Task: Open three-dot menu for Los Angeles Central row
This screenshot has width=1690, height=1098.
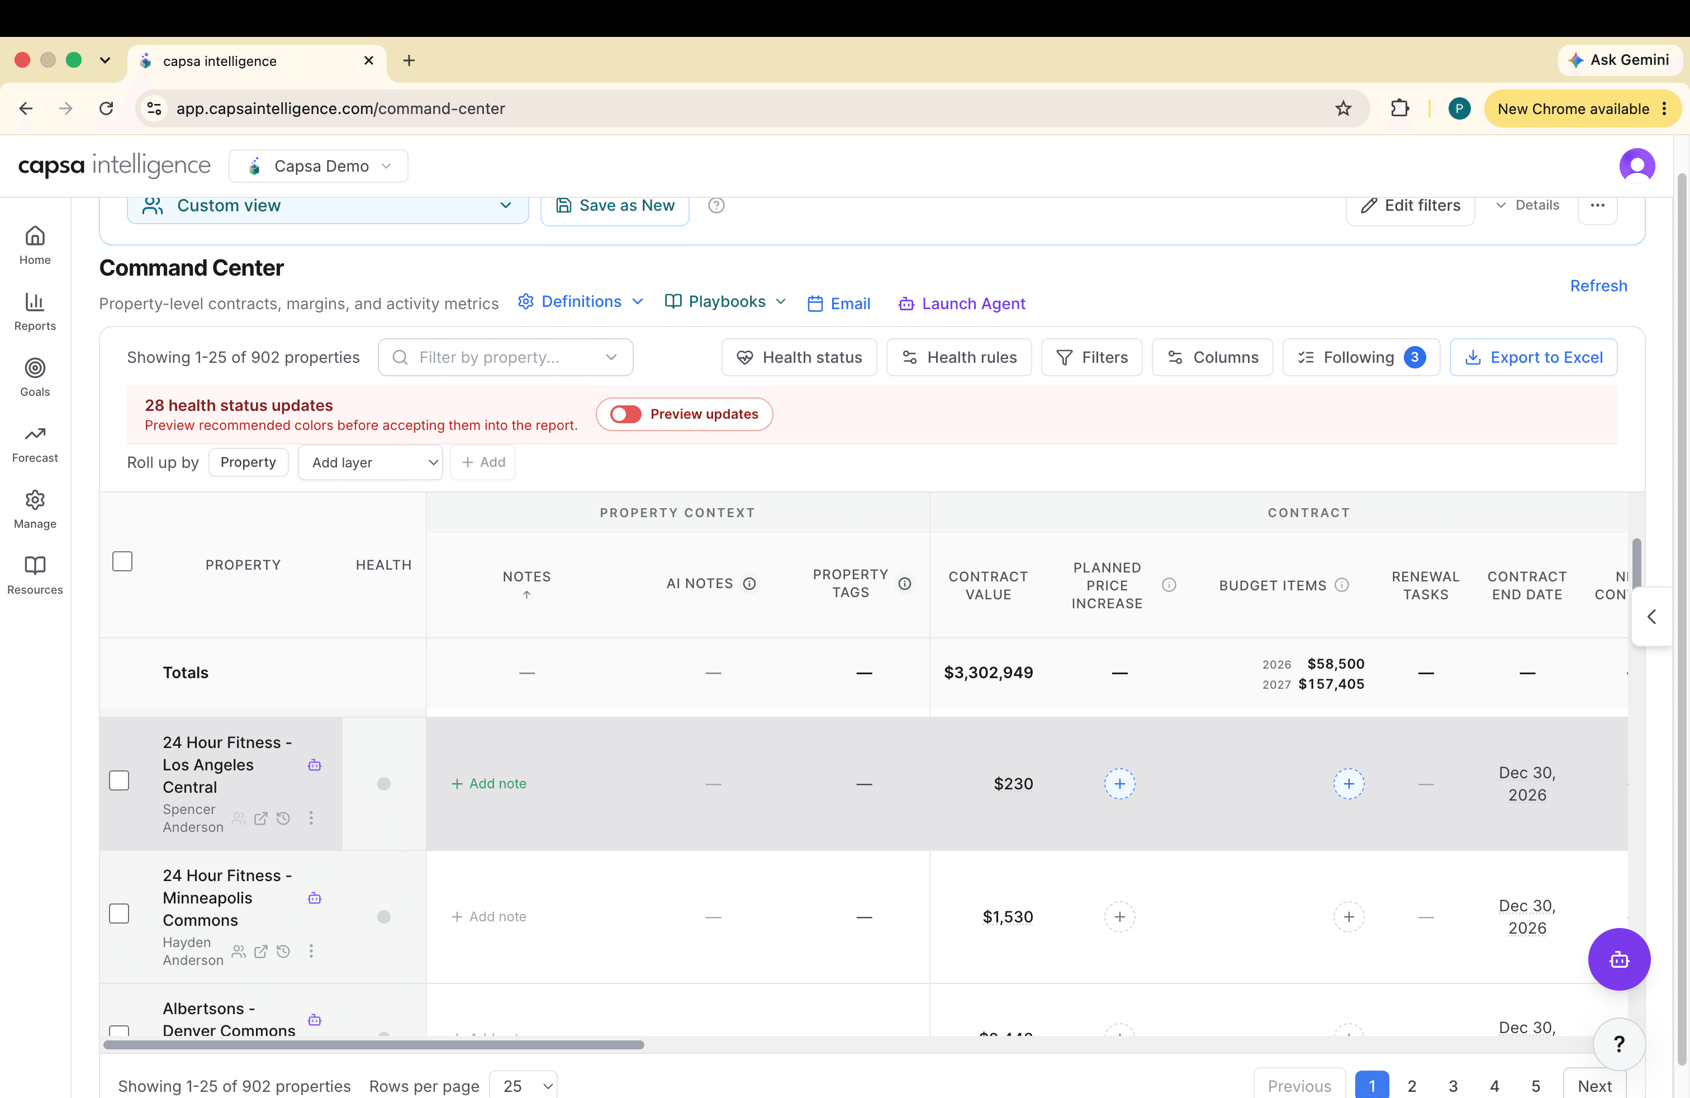Action: (311, 817)
